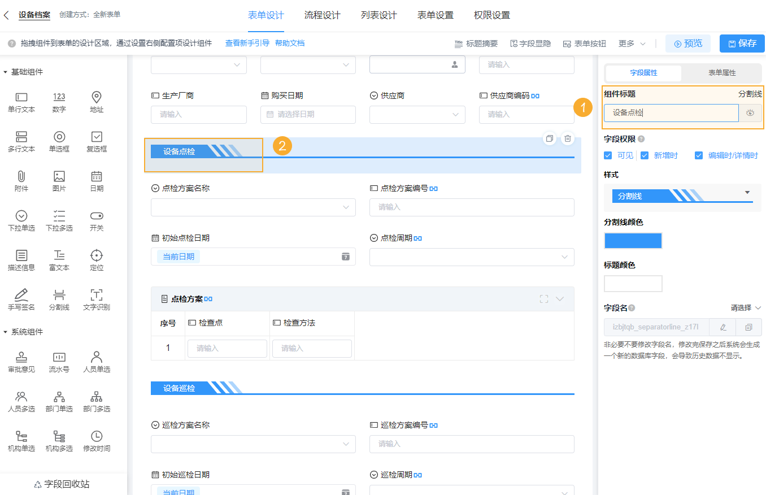Disable the 新增时 permission checkbox
Image resolution: width=766 pixels, height=495 pixels.
tap(645, 155)
